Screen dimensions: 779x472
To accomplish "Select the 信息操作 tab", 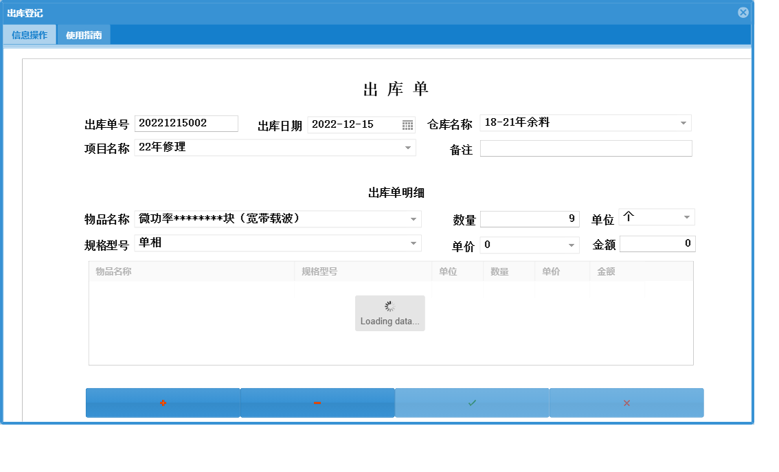I will pyautogui.click(x=30, y=34).
